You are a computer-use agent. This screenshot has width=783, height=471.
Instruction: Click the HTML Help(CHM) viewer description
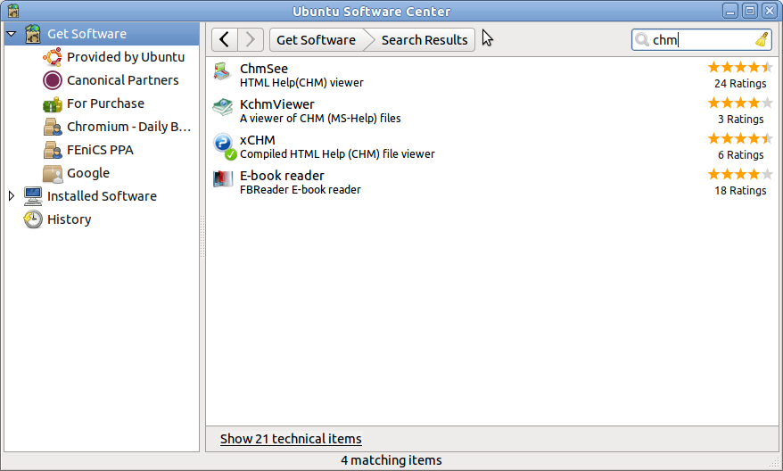pyautogui.click(x=301, y=82)
